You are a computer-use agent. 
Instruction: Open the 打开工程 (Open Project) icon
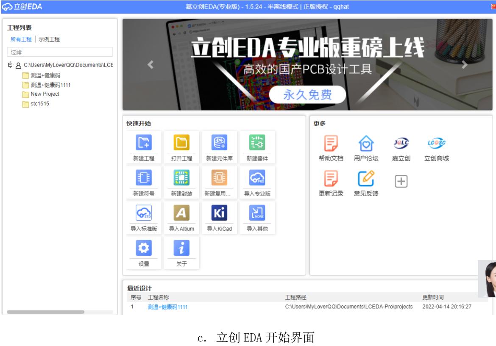coord(181,143)
